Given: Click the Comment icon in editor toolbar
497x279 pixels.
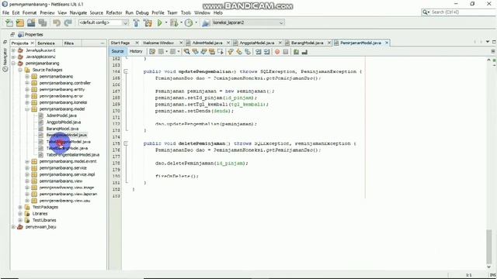Looking at the screenshot, I should 296,52.
